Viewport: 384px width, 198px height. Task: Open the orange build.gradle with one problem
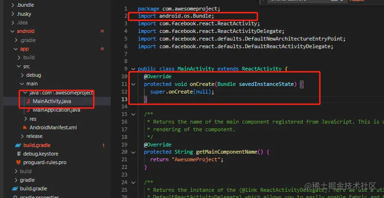(37, 146)
